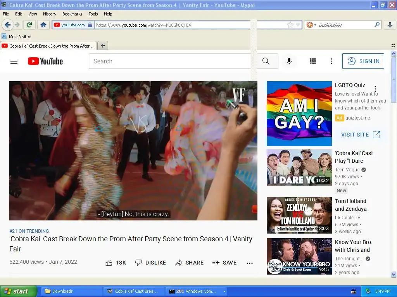The width and height of the screenshot is (397, 297).
Task: Open the Help menu
Action: [x=108, y=14]
